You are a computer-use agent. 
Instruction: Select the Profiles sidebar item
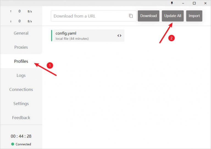(21, 61)
